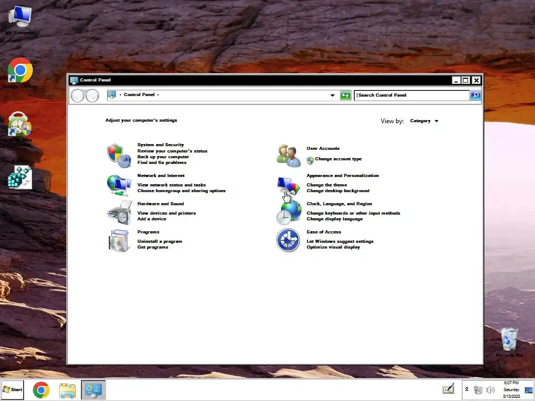Screen dimensions: 535x401
Task: Click View network status and tasks
Action: [171, 185]
